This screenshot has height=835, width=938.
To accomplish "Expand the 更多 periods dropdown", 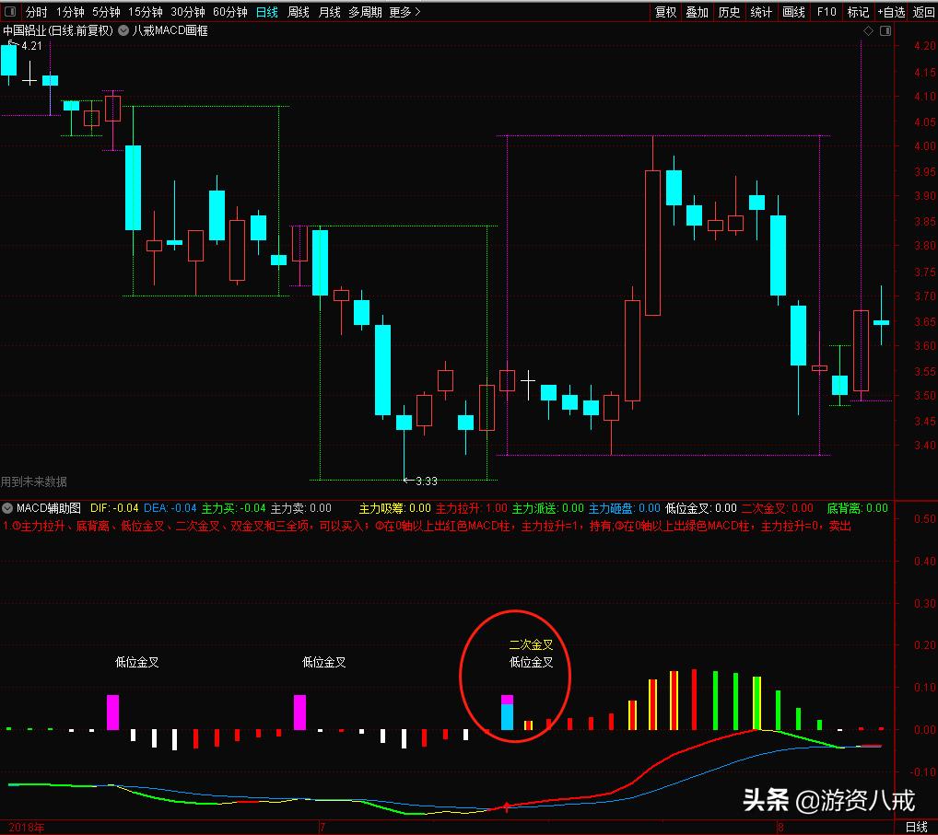I will [398, 12].
